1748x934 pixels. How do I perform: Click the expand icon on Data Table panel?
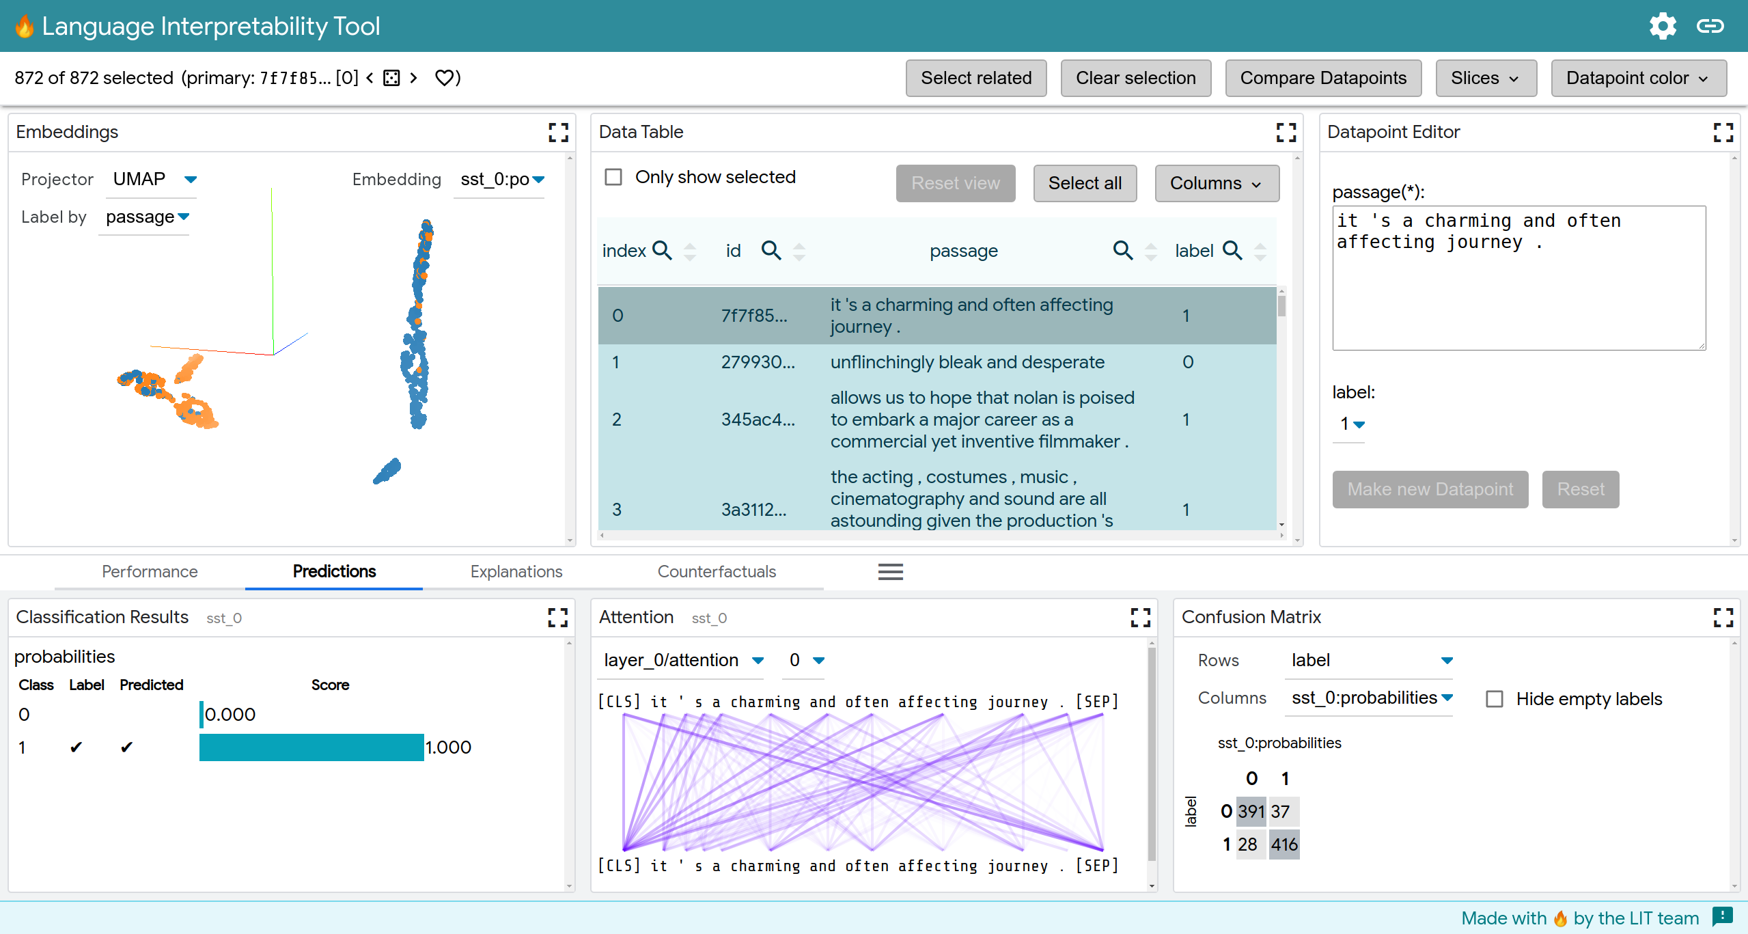[1287, 132]
